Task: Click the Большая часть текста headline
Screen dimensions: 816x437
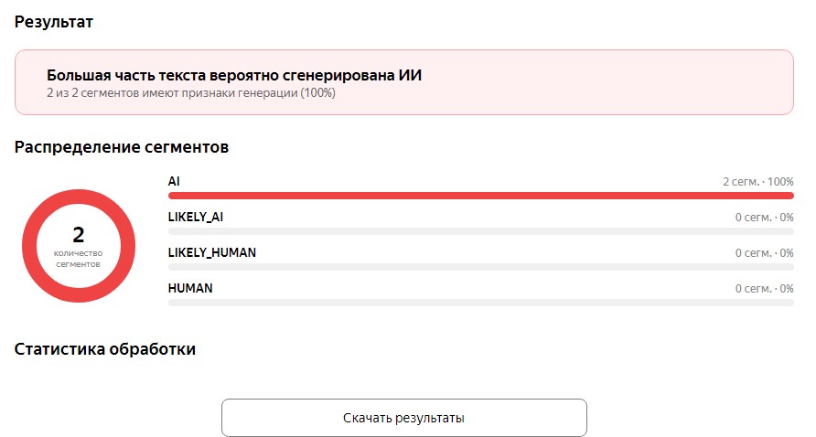Action: click(234, 76)
